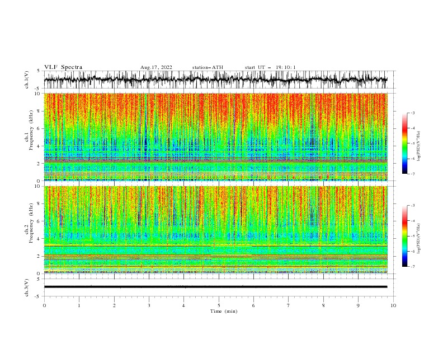The height and width of the screenshot is (343, 443).
Task: Click the "6" tick on time axis
Action: point(253,305)
